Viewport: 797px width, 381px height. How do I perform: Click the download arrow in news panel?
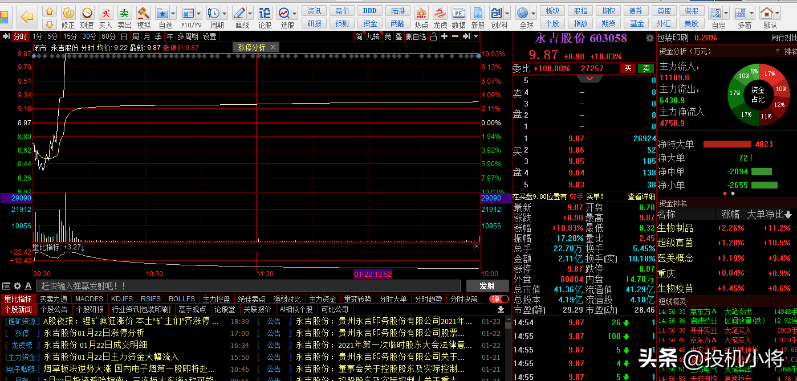point(501,309)
